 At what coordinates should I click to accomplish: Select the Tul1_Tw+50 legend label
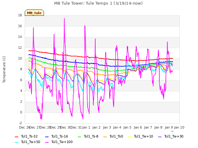coord(31,142)
